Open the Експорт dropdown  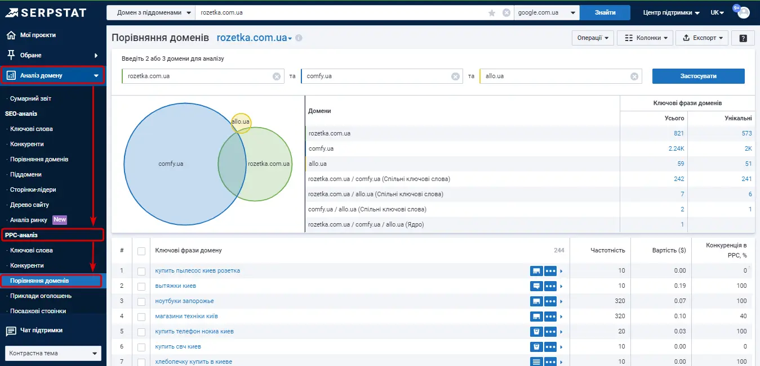(x=703, y=38)
